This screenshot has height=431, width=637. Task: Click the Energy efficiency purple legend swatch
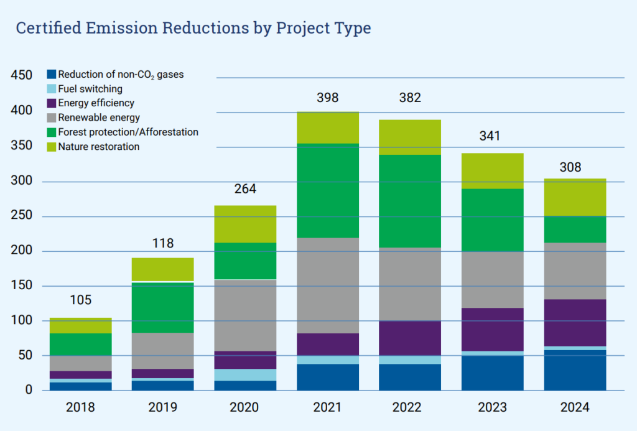pyautogui.click(x=52, y=103)
